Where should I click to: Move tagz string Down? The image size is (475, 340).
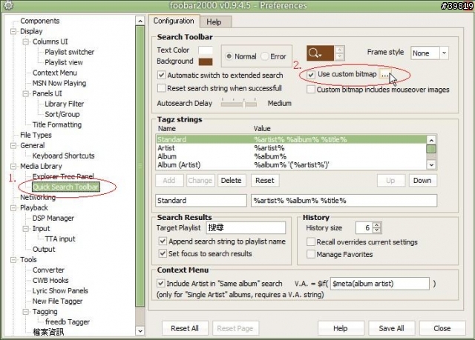[x=422, y=181]
